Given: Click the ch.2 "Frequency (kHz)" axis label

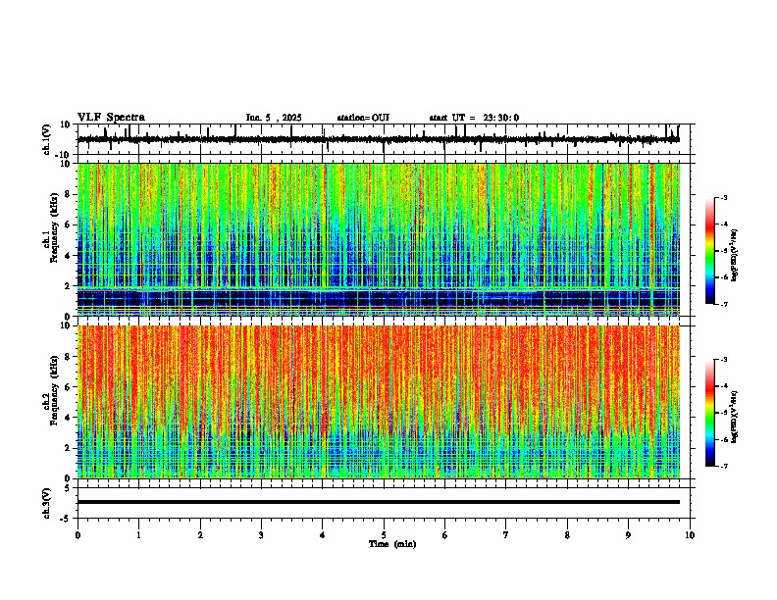Looking at the screenshot, I should pyautogui.click(x=54, y=390).
